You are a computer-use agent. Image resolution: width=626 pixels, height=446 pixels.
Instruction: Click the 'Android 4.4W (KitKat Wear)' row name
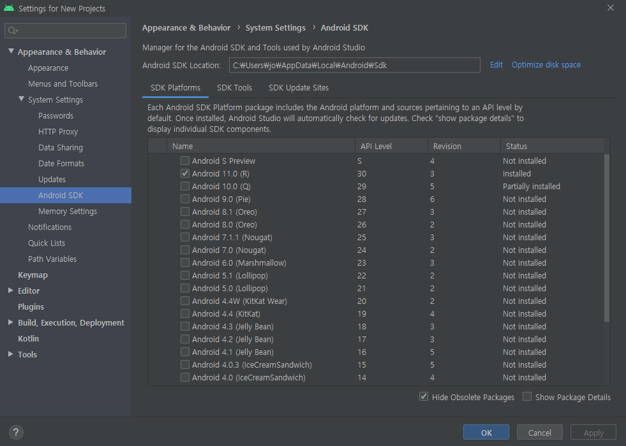[239, 301]
